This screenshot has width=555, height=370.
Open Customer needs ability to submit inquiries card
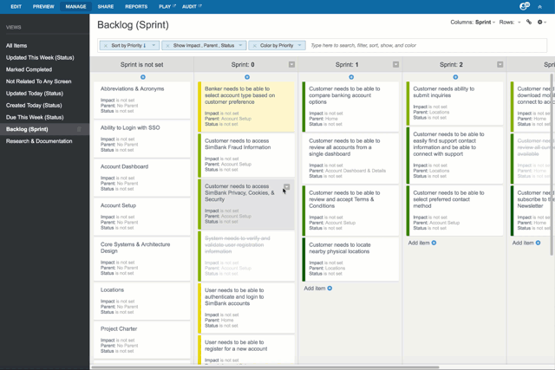[x=454, y=103]
